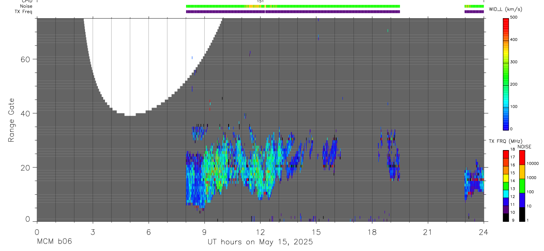Click the scatter cluster near 19 UT
The width and height of the screenshot is (544, 251).
point(392,156)
